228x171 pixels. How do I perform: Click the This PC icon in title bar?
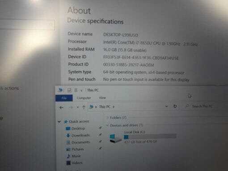click(60, 90)
